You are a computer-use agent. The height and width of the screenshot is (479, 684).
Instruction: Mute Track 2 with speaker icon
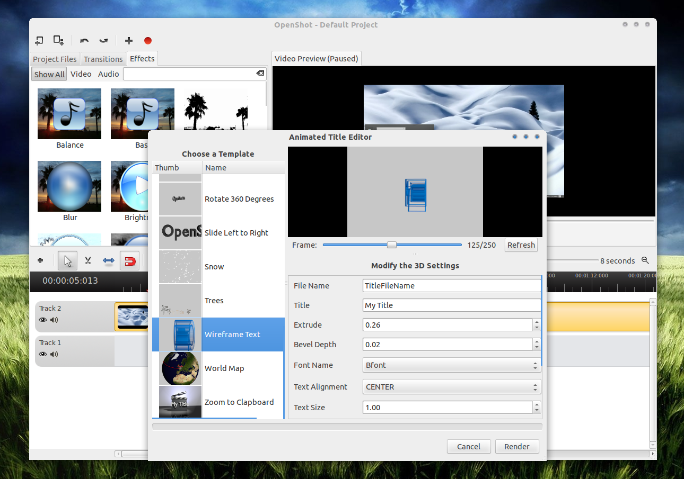point(54,320)
